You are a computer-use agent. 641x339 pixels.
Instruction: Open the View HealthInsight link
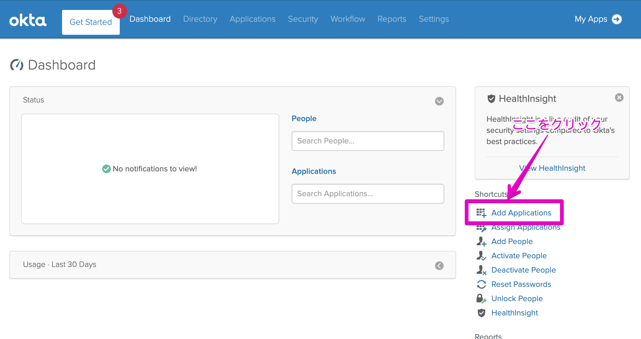click(x=552, y=168)
